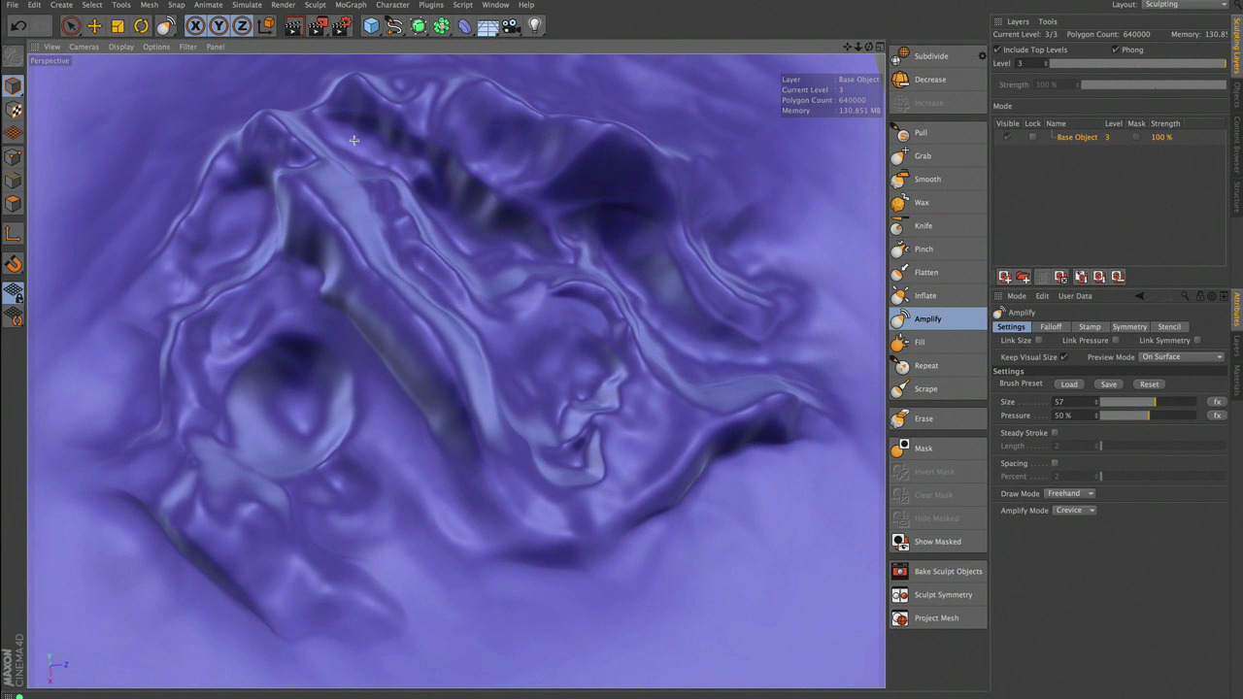This screenshot has width=1243, height=699.
Task: Click the Subdivide icon
Action: (x=901, y=56)
